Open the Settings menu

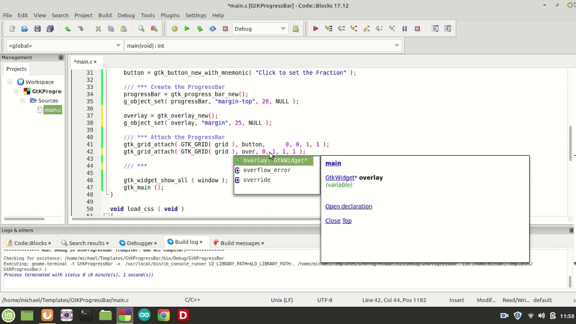(196, 15)
